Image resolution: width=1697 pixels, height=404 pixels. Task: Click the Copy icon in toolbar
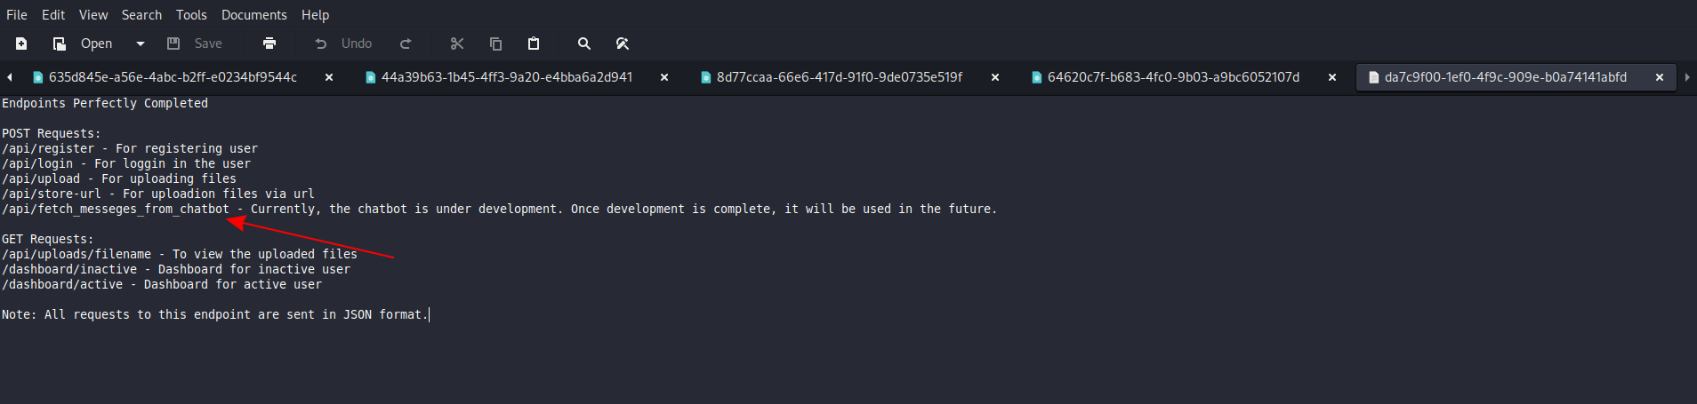click(495, 44)
